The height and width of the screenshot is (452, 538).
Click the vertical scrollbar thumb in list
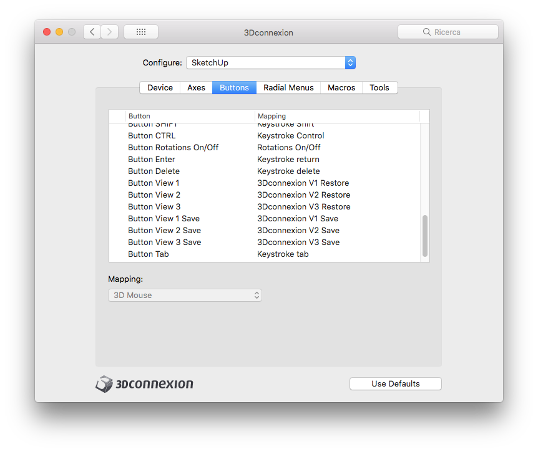coord(425,236)
